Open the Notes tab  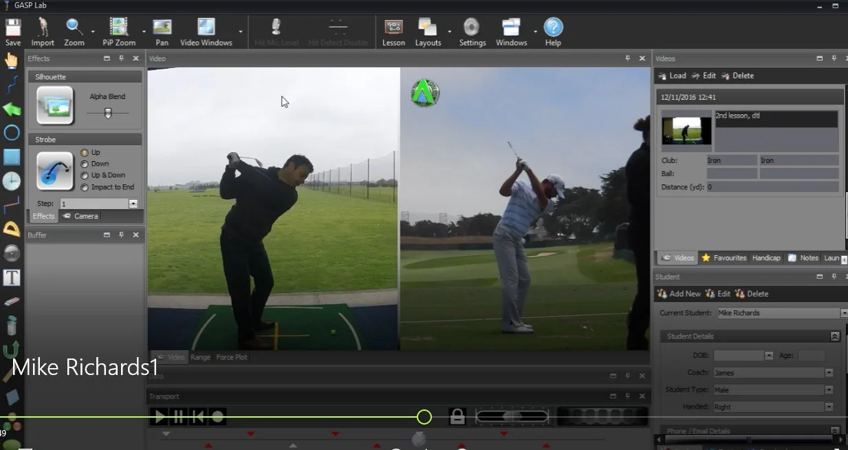[x=803, y=258]
